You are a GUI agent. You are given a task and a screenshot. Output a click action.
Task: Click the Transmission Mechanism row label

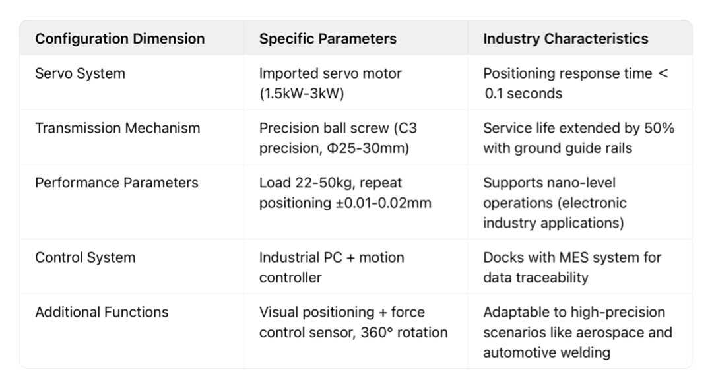point(117,128)
